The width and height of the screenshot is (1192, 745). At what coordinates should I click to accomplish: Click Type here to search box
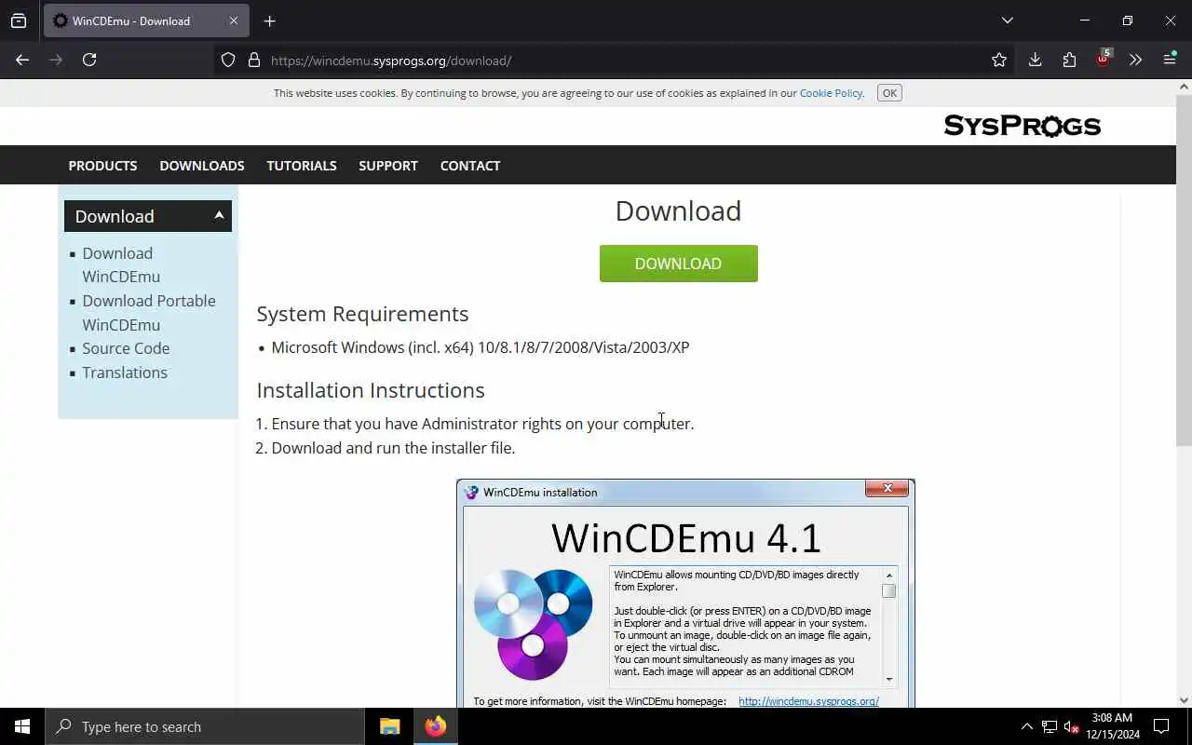coord(205,726)
